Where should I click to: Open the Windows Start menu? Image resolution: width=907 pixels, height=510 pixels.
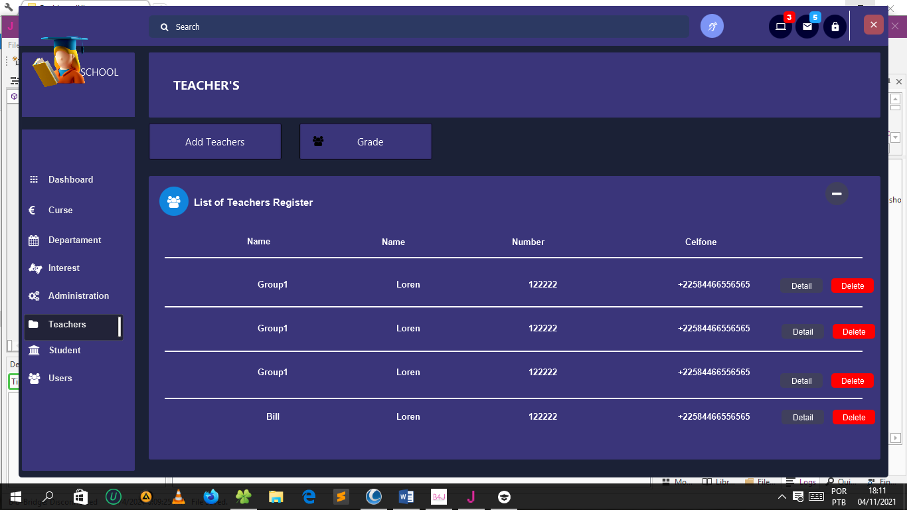(x=16, y=497)
